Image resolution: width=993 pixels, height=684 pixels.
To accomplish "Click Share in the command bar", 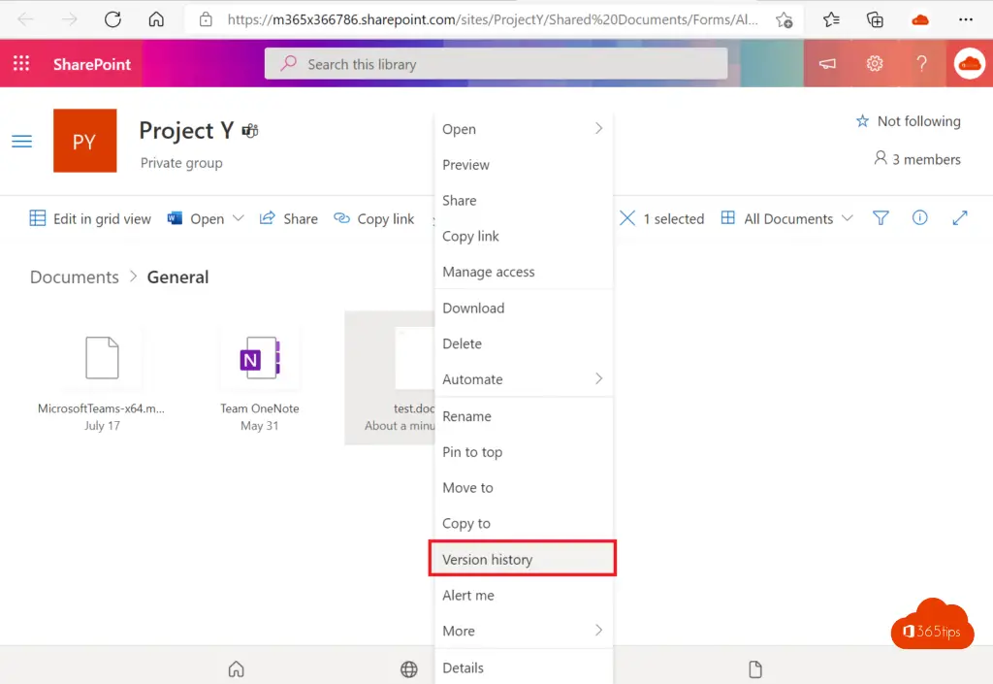I will click(289, 218).
